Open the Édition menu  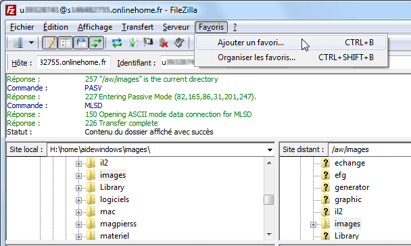pyautogui.click(x=55, y=27)
